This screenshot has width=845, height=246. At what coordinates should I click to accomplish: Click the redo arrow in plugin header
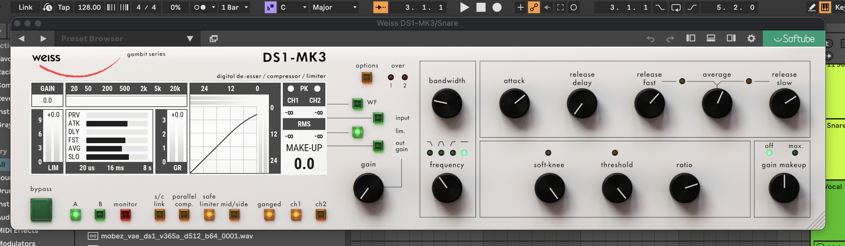tap(670, 39)
